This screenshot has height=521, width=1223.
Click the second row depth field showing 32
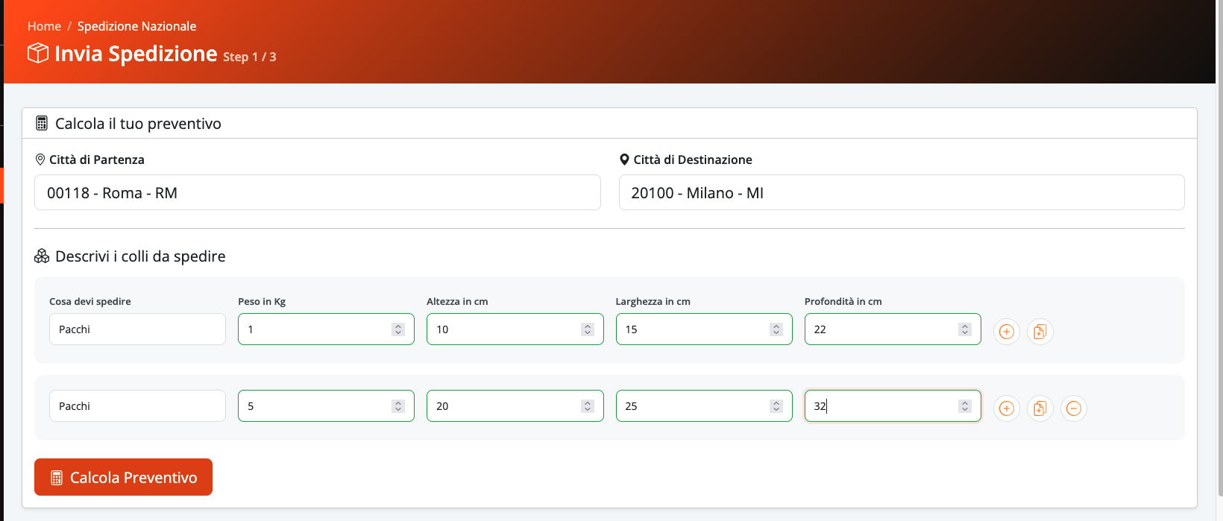(x=893, y=406)
